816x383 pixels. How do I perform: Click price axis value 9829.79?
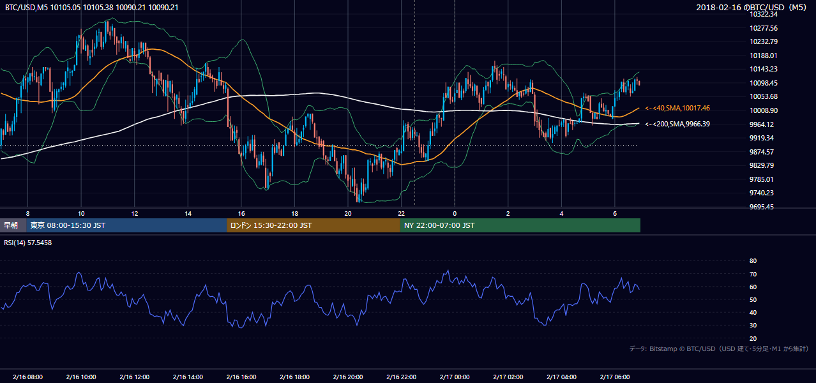click(762, 165)
